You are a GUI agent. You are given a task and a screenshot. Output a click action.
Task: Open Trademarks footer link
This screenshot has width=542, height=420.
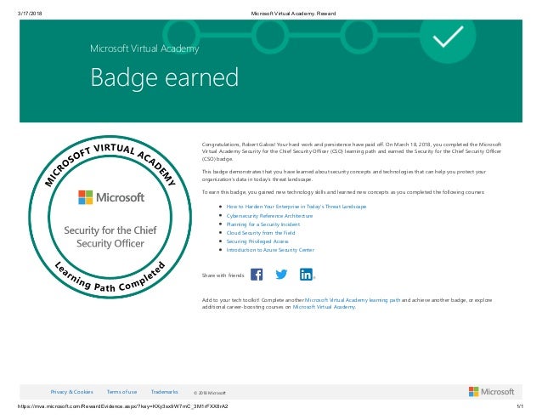[165, 392]
